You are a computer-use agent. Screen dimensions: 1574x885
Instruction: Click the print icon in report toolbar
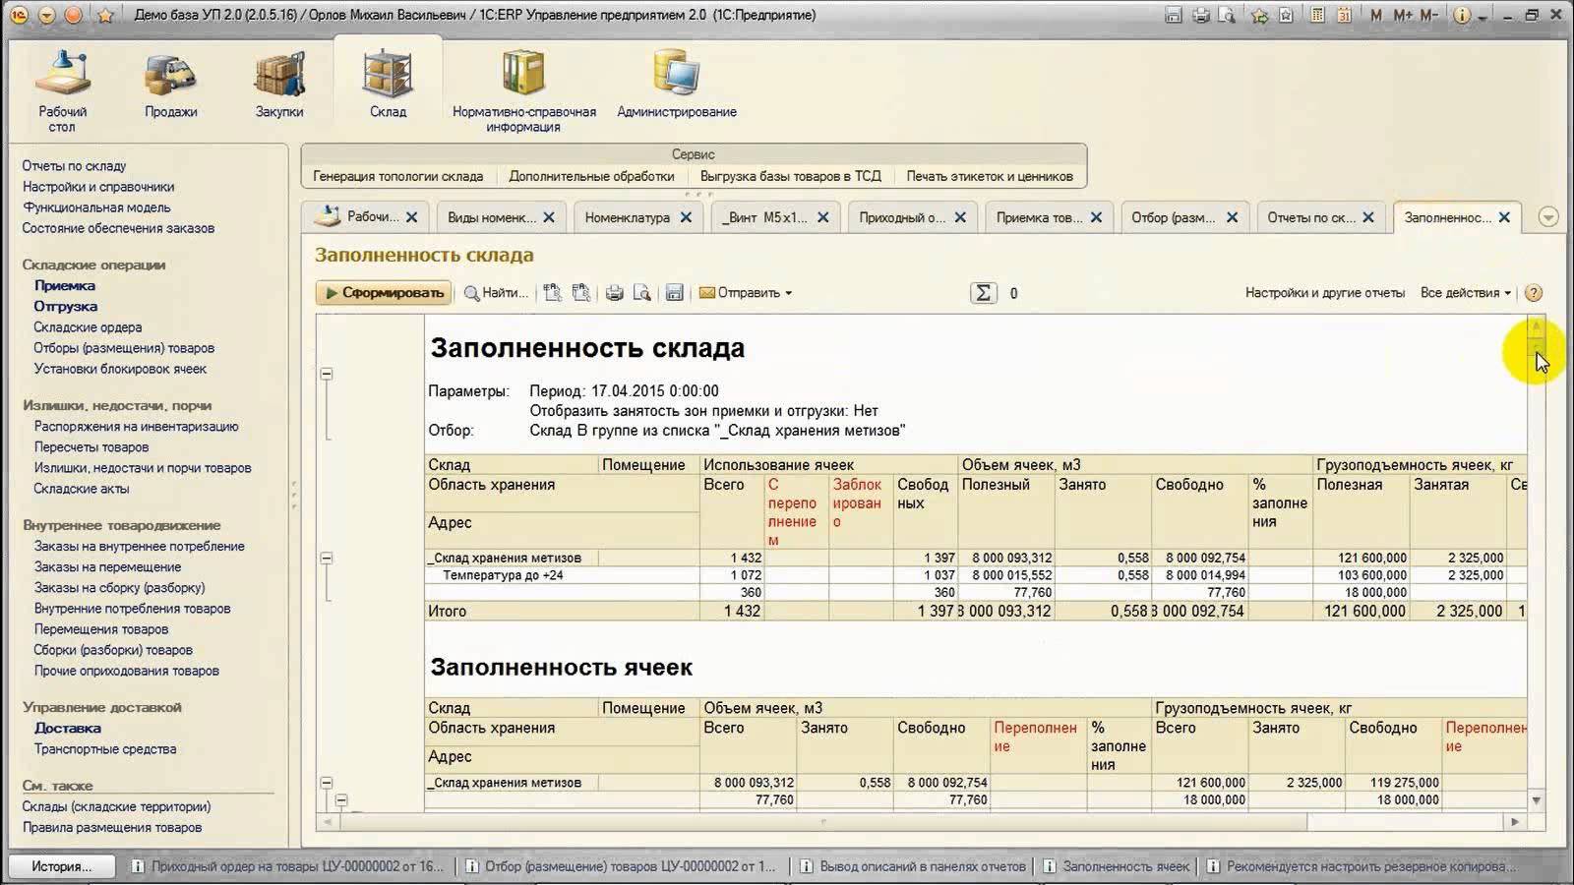click(615, 292)
